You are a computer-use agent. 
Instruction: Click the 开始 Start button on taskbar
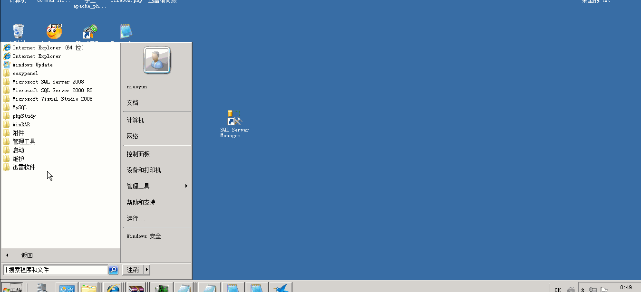(x=12, y=288)
